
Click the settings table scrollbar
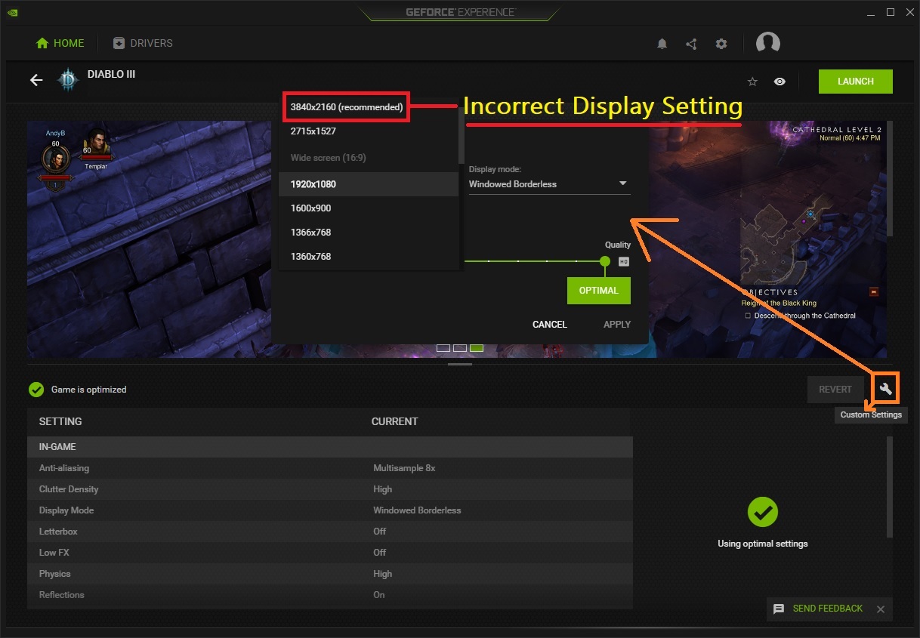click(890, 487)
